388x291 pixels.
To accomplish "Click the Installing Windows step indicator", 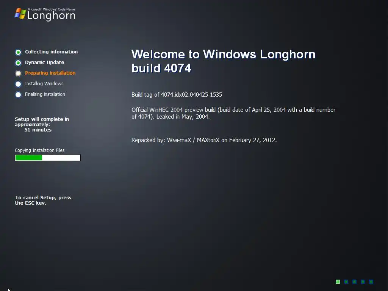I will pyautogui.click(x=18, y=84).
